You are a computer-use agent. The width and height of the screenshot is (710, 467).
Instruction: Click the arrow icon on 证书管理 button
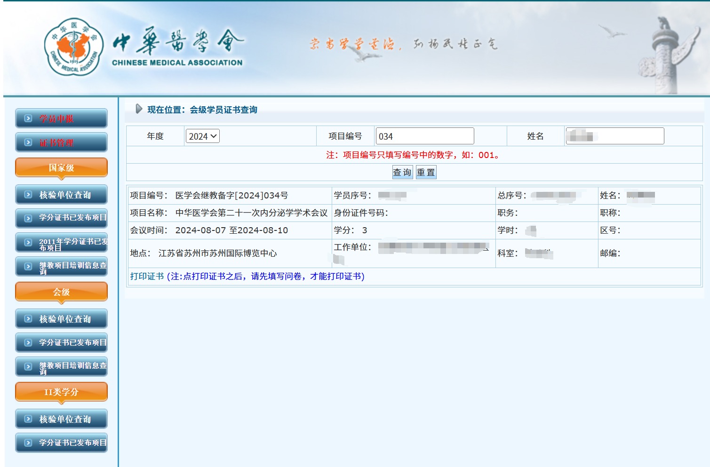28,142
